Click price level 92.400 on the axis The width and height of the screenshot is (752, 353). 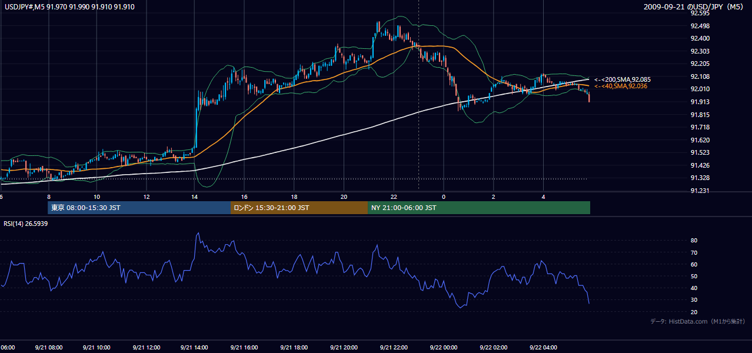coord(700,38)
